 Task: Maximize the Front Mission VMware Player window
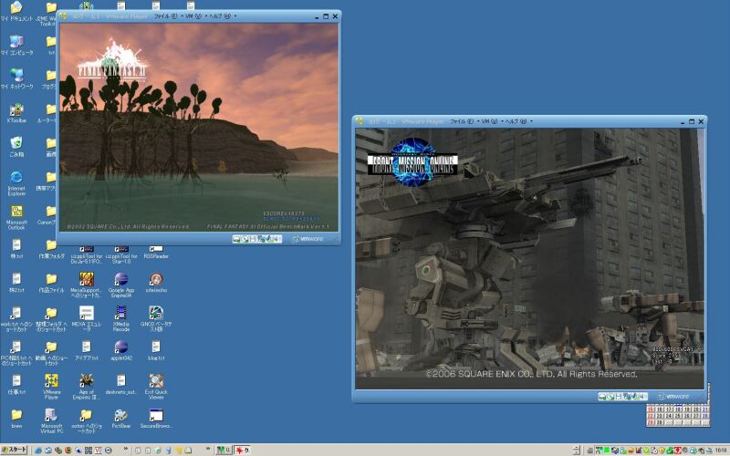[x=692, y=121]
